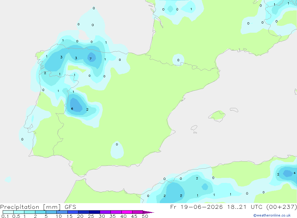Click the 40–45 mm magenta legend swatch
This screenshot has width=297, height=218.
pos(127,212)
